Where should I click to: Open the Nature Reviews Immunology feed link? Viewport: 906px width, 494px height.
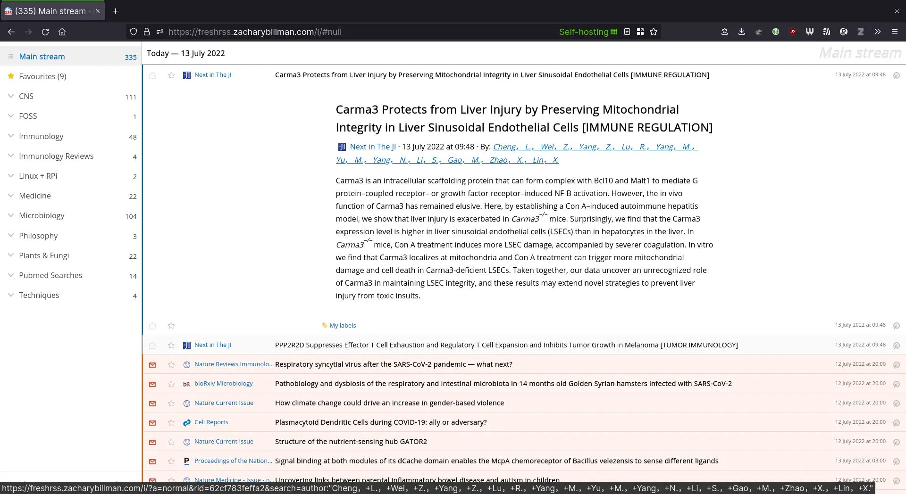[x=233, y=364]
